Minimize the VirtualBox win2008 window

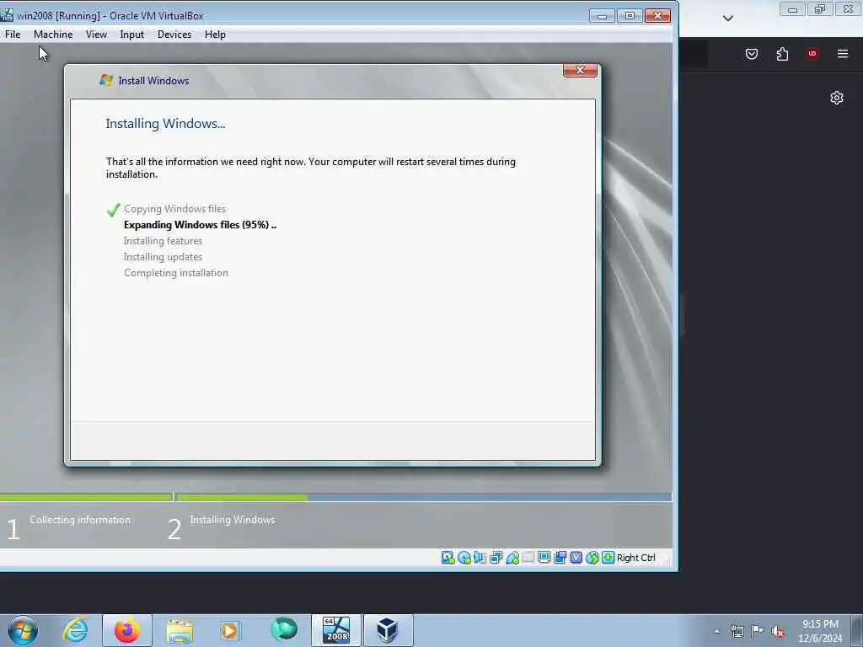click(x=602, y=16)
